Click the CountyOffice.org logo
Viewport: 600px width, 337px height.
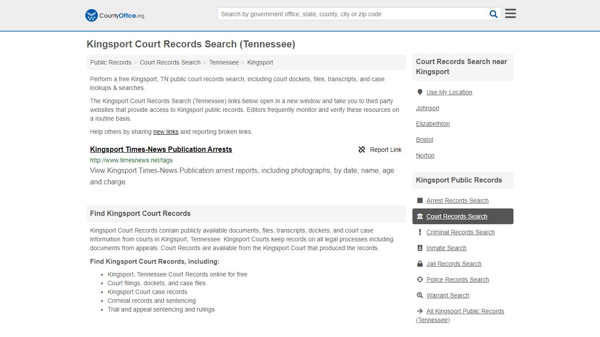coord(115,15)
